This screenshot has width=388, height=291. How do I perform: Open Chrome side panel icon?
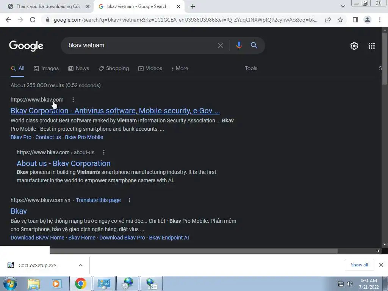[355, 20]
